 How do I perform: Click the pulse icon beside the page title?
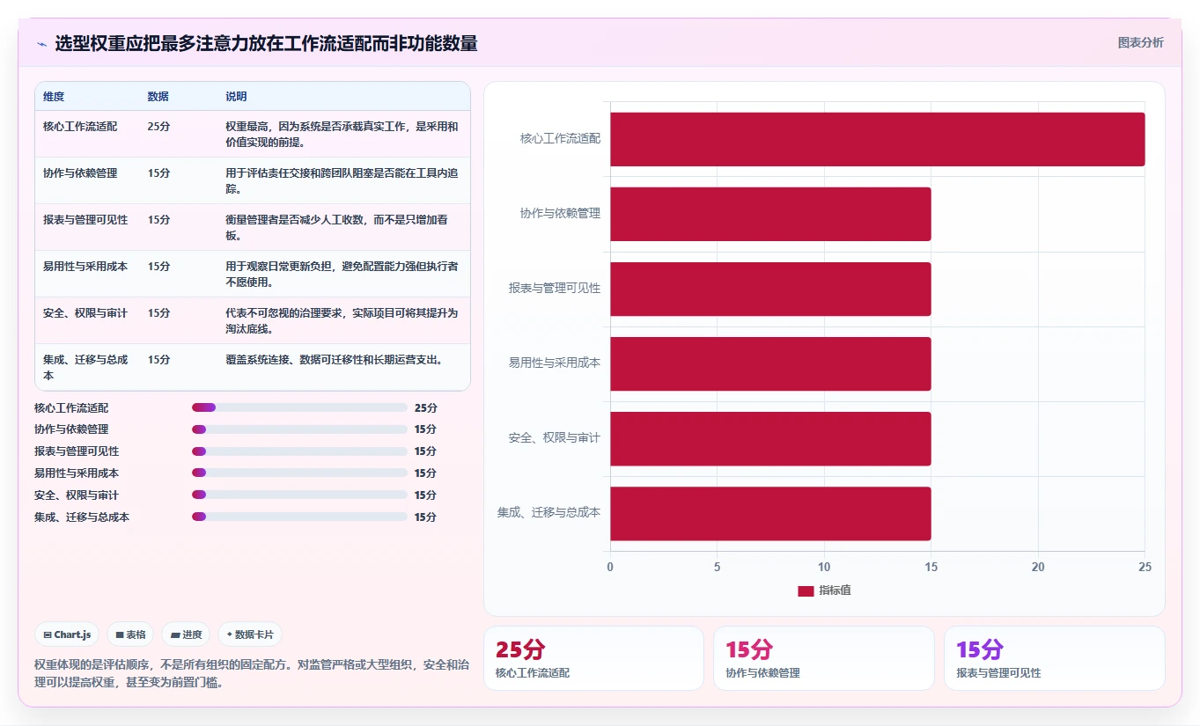click(41, 44)
